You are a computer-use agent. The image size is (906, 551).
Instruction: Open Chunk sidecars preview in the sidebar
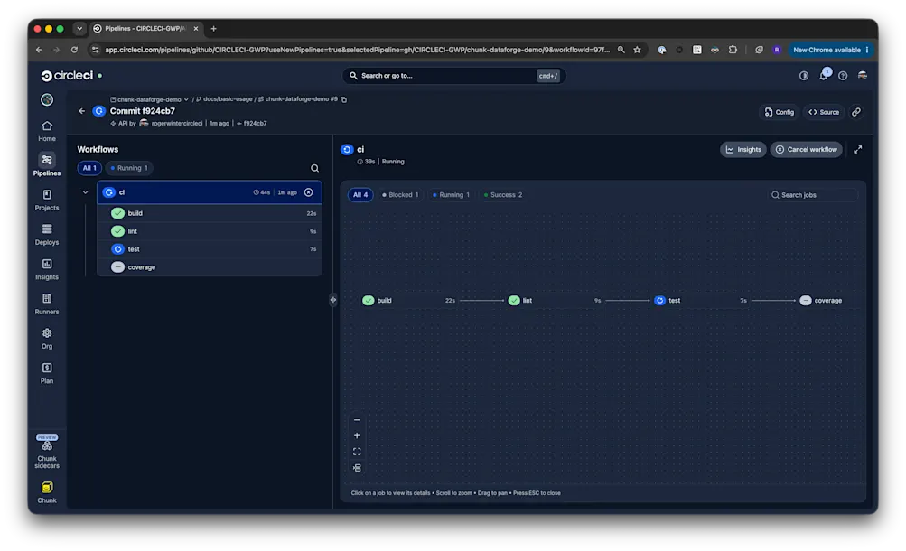47,453
